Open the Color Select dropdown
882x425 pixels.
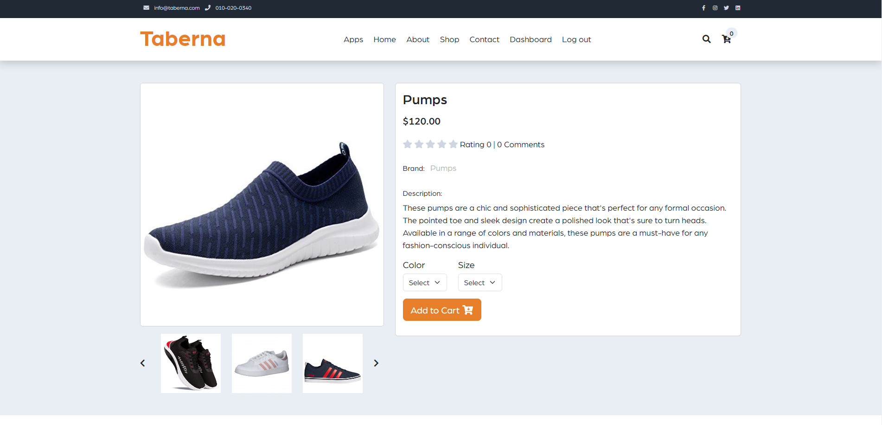pyautogui.click(x=424, y=282)
